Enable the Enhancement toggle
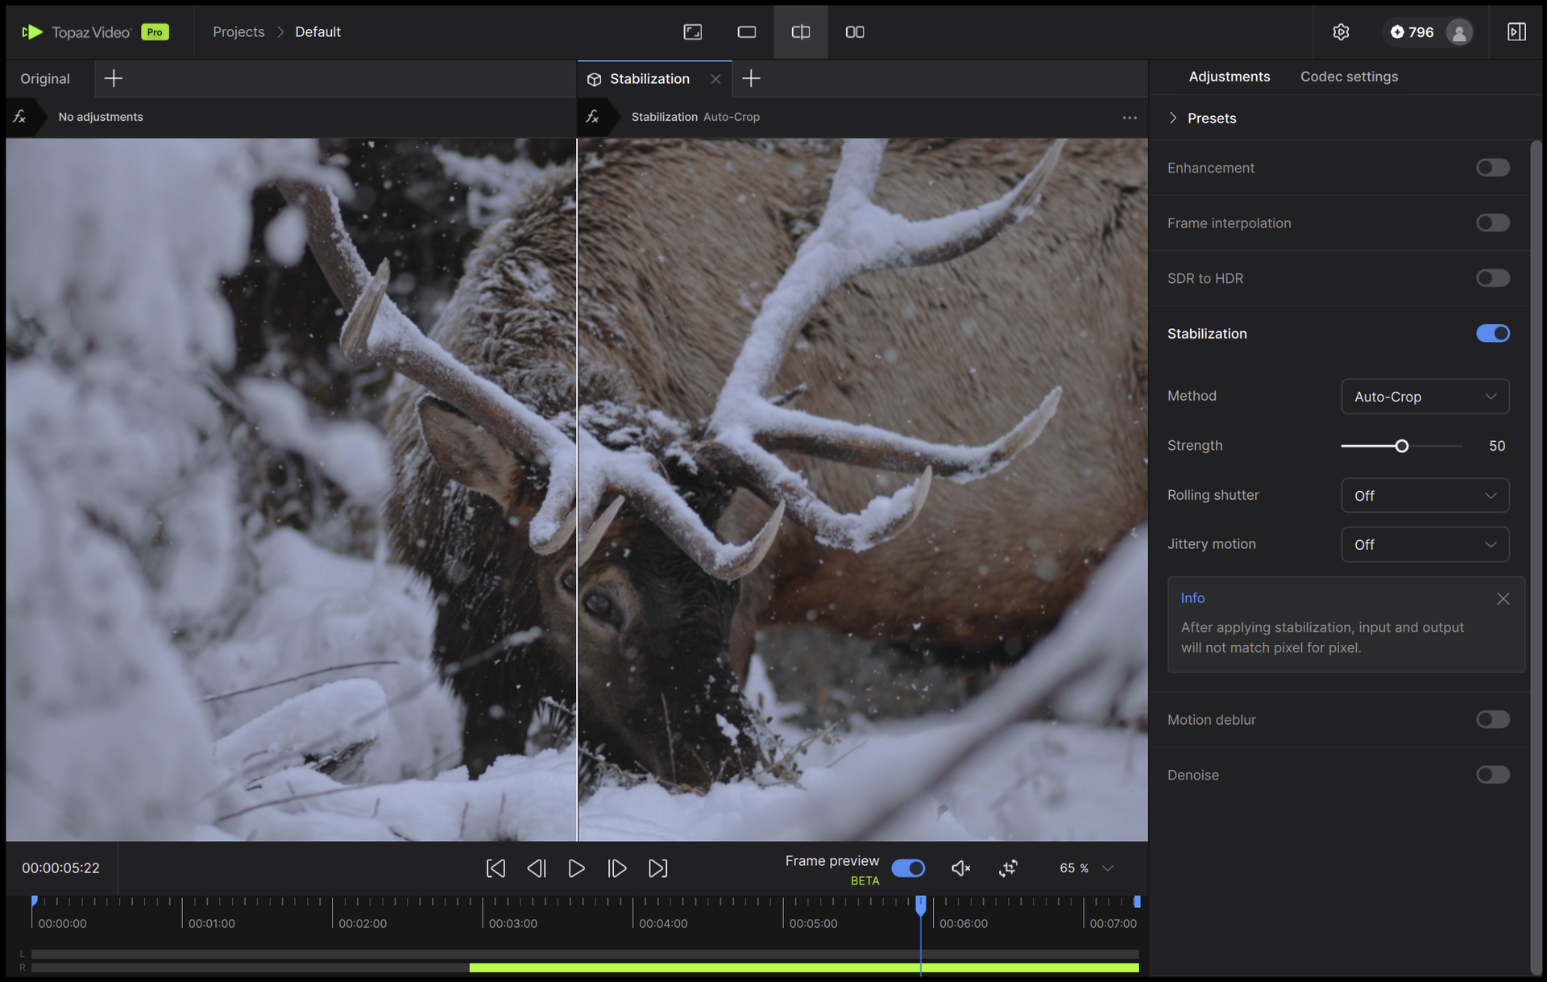 (1492, 168)
